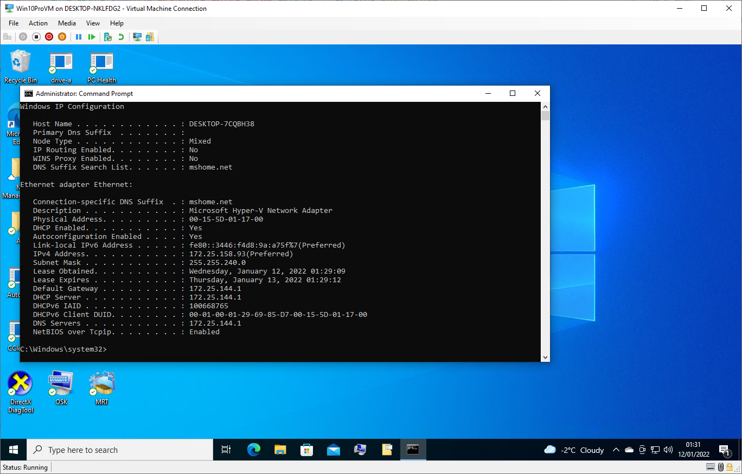Click the keyboard status bar icon
The height and width of the screenshot is (474, 742).
pos(710,467)
